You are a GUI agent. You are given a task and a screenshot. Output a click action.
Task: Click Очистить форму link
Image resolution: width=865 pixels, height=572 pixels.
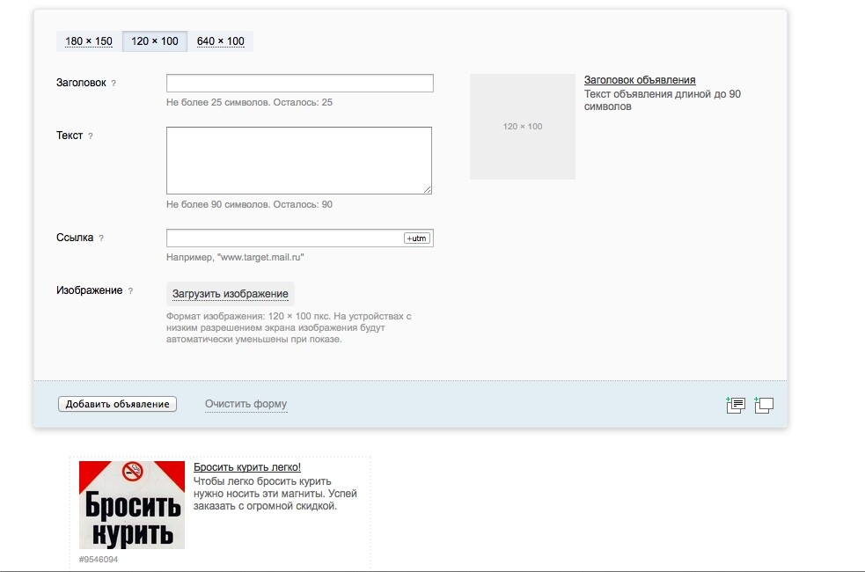(x=246, y=404)
